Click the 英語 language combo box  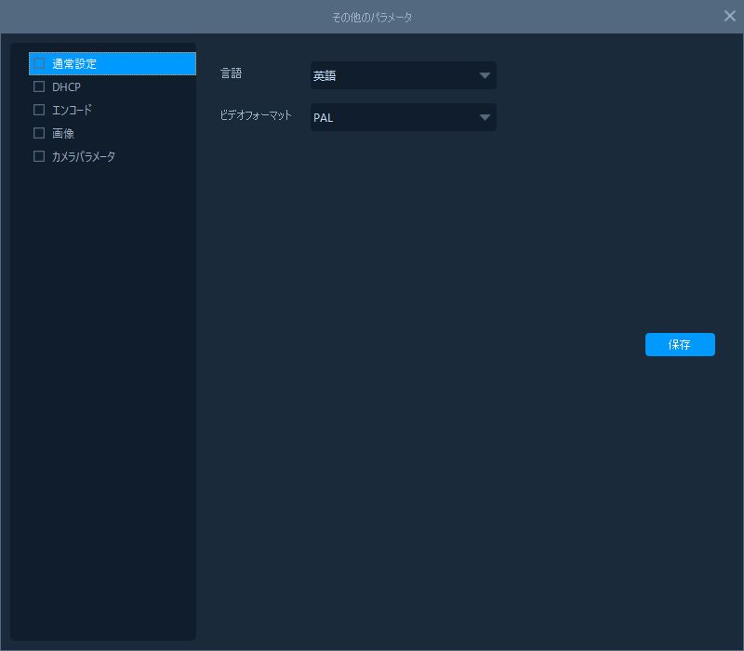pyautogui.click(x=391, y=76)
